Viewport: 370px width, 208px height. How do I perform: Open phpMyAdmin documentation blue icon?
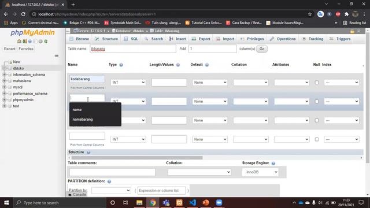[x=30, y=41]
